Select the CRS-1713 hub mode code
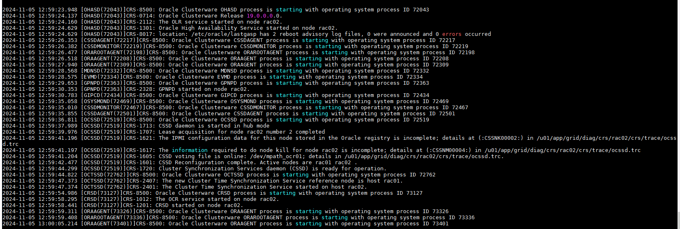This screenshot has height=229, width=680. pyautogui.click(x=139, y=126)
